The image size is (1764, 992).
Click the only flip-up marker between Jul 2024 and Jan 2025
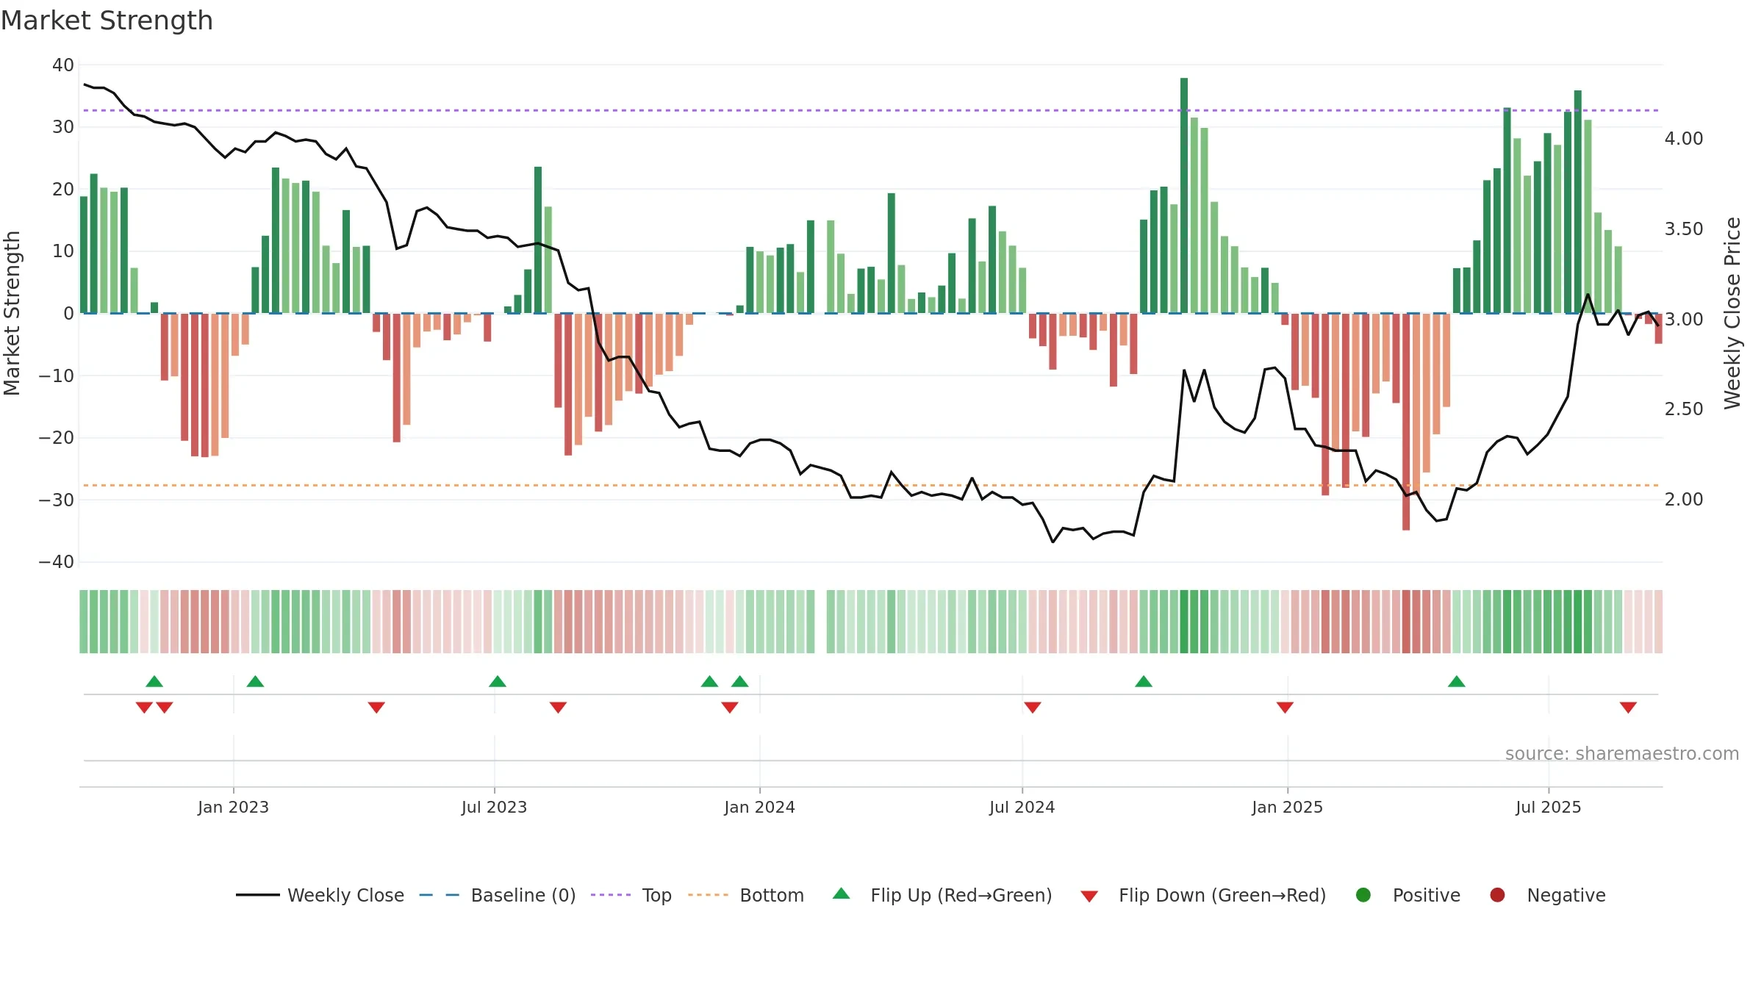1144,681
